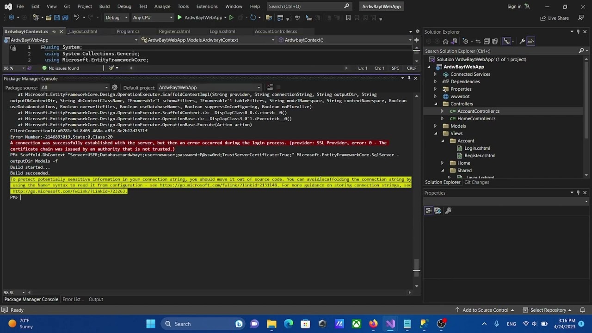Toggle auto-hide pin for Solution Explorer
Viewport: 592px width, 333px height.
(x=578, y=32)
